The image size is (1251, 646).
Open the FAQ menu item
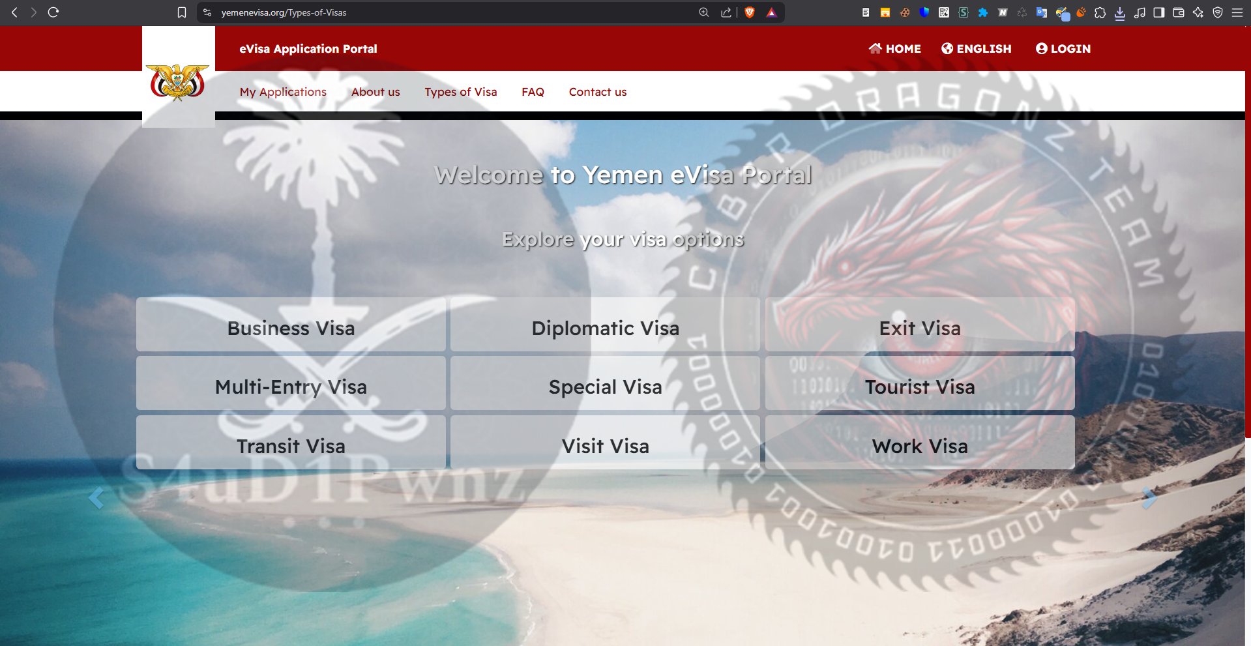click(533, 92)
